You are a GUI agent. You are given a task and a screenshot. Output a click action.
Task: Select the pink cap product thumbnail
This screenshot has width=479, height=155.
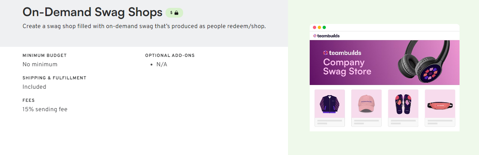coord(366,103)
